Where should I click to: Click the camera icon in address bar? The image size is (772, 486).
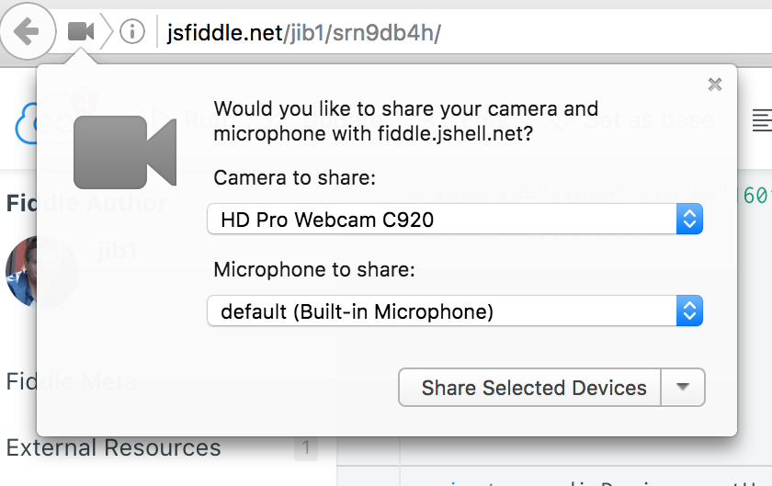tap(81, 32)
